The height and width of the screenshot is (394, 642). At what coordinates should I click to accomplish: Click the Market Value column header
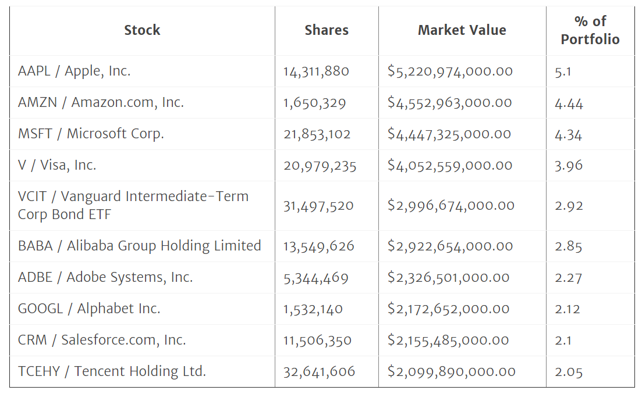click(462, 30)
